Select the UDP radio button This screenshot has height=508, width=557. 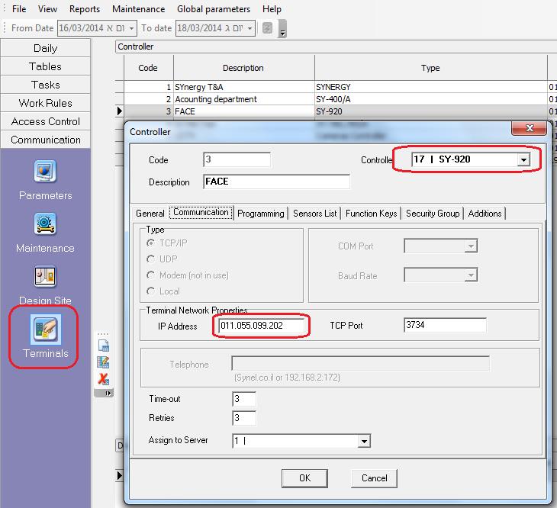point(150,260)
